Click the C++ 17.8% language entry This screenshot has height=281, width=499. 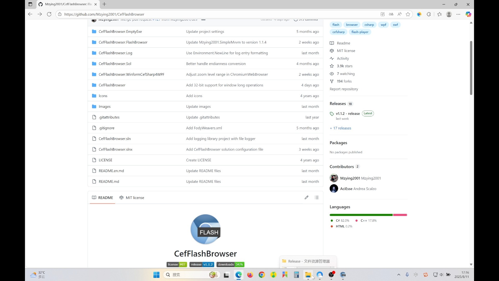(366, 221)
